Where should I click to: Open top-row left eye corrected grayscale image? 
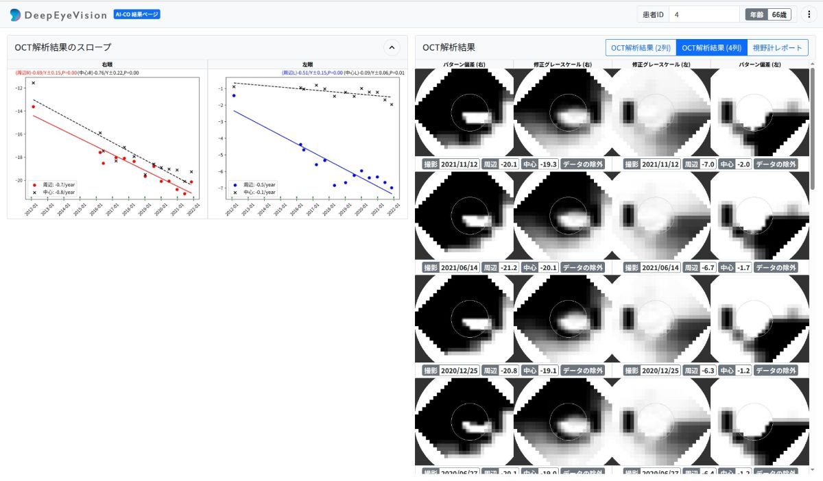tap(661, 113)
